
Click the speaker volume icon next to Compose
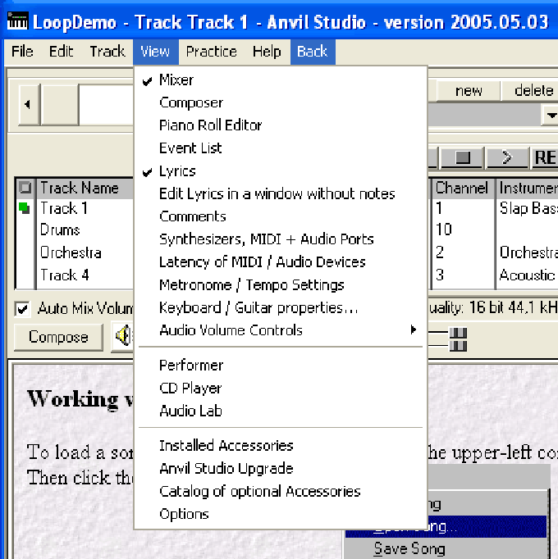pos(123,336)
